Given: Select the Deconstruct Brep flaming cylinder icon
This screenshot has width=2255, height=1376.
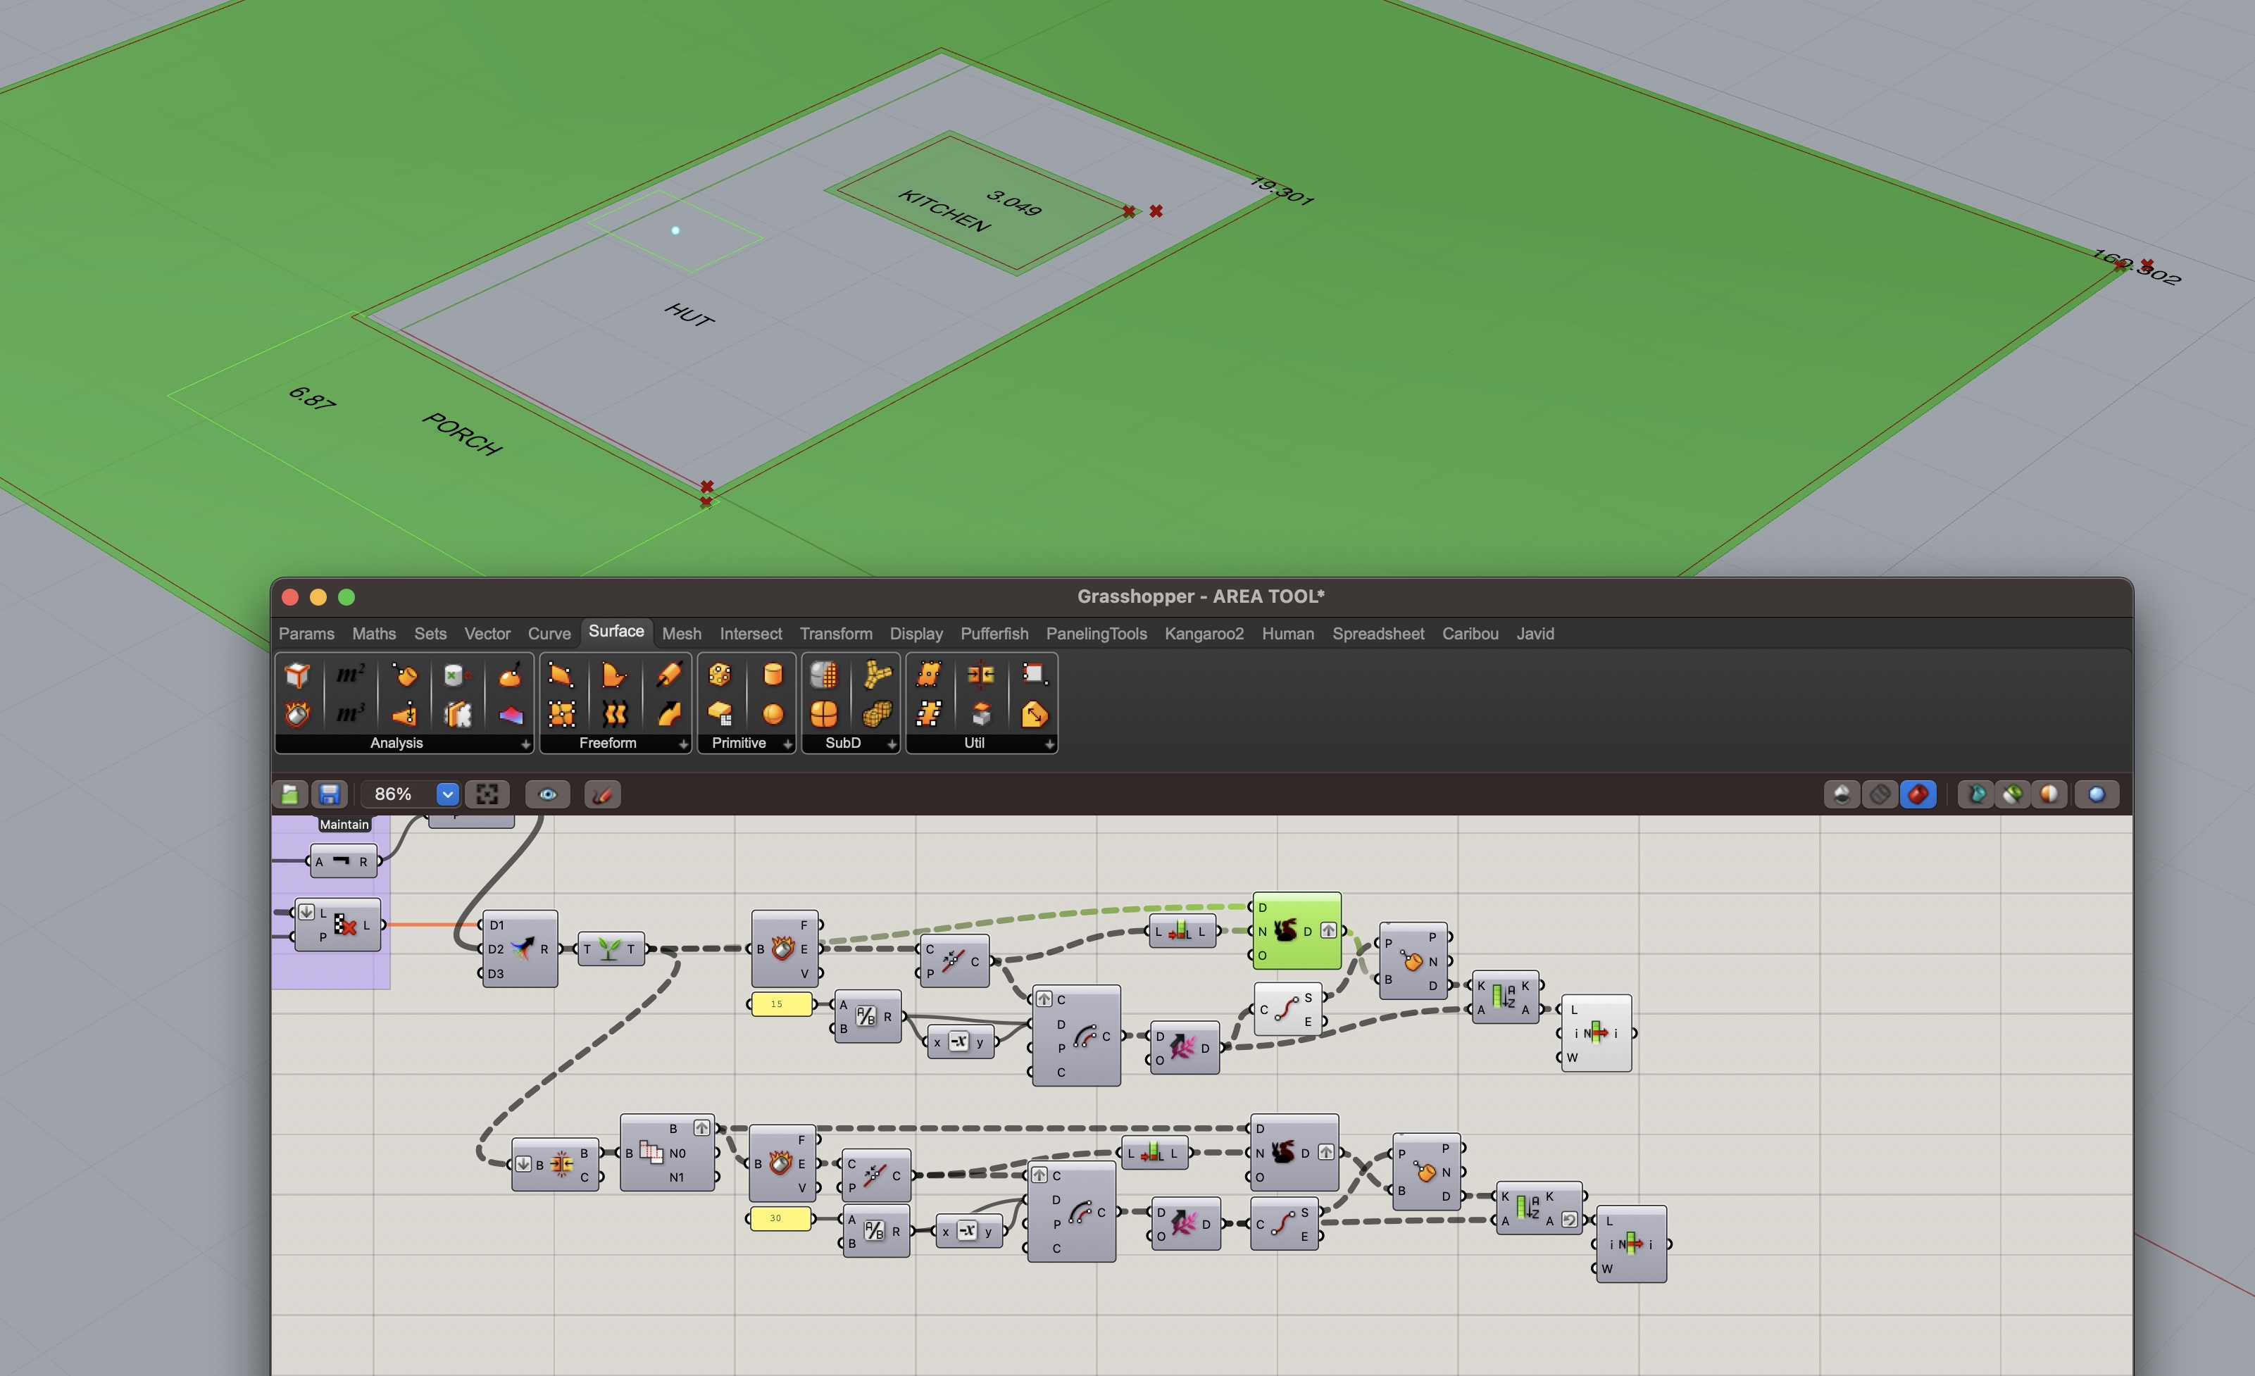Looking at the screenshot, I should pyautogui.click(x=297, y=713).
